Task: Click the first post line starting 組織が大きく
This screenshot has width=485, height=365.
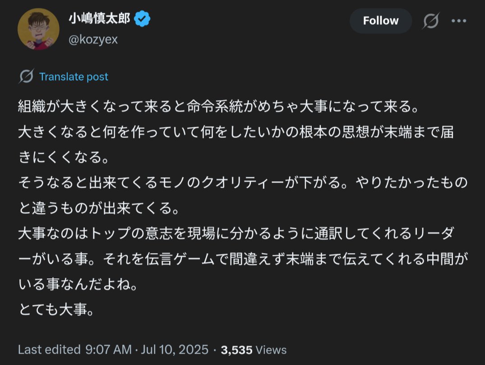Action: (218, 107)
